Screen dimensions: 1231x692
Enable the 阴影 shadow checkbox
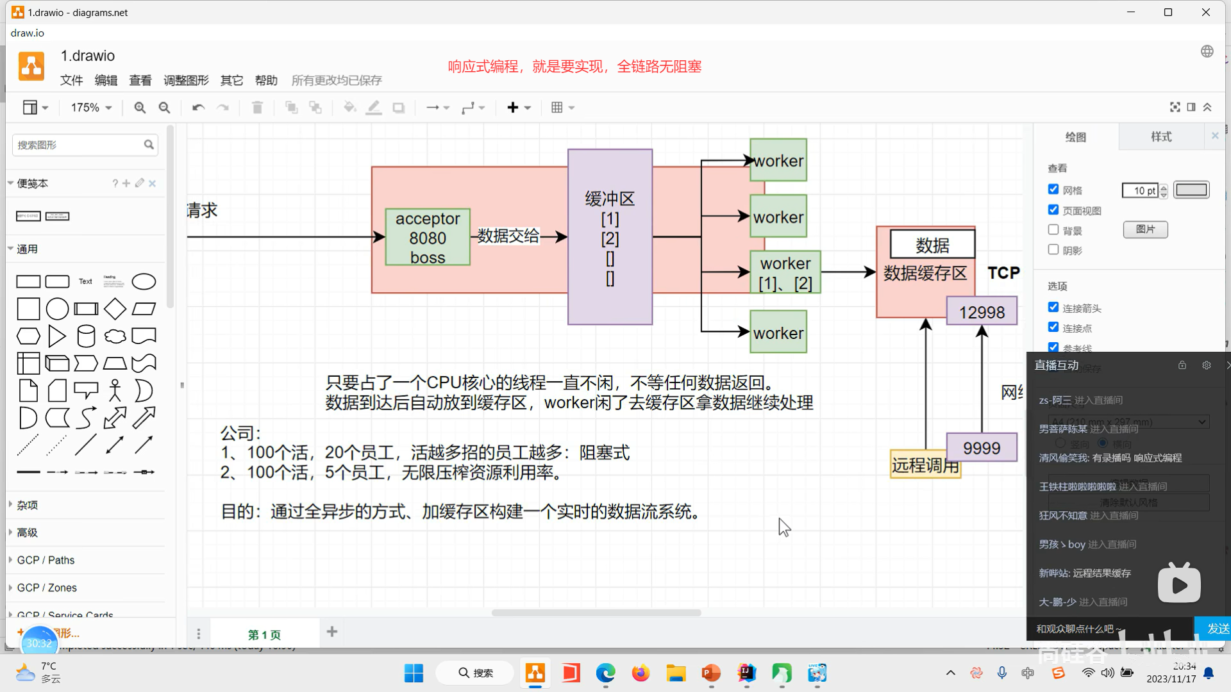[1053, 249]
